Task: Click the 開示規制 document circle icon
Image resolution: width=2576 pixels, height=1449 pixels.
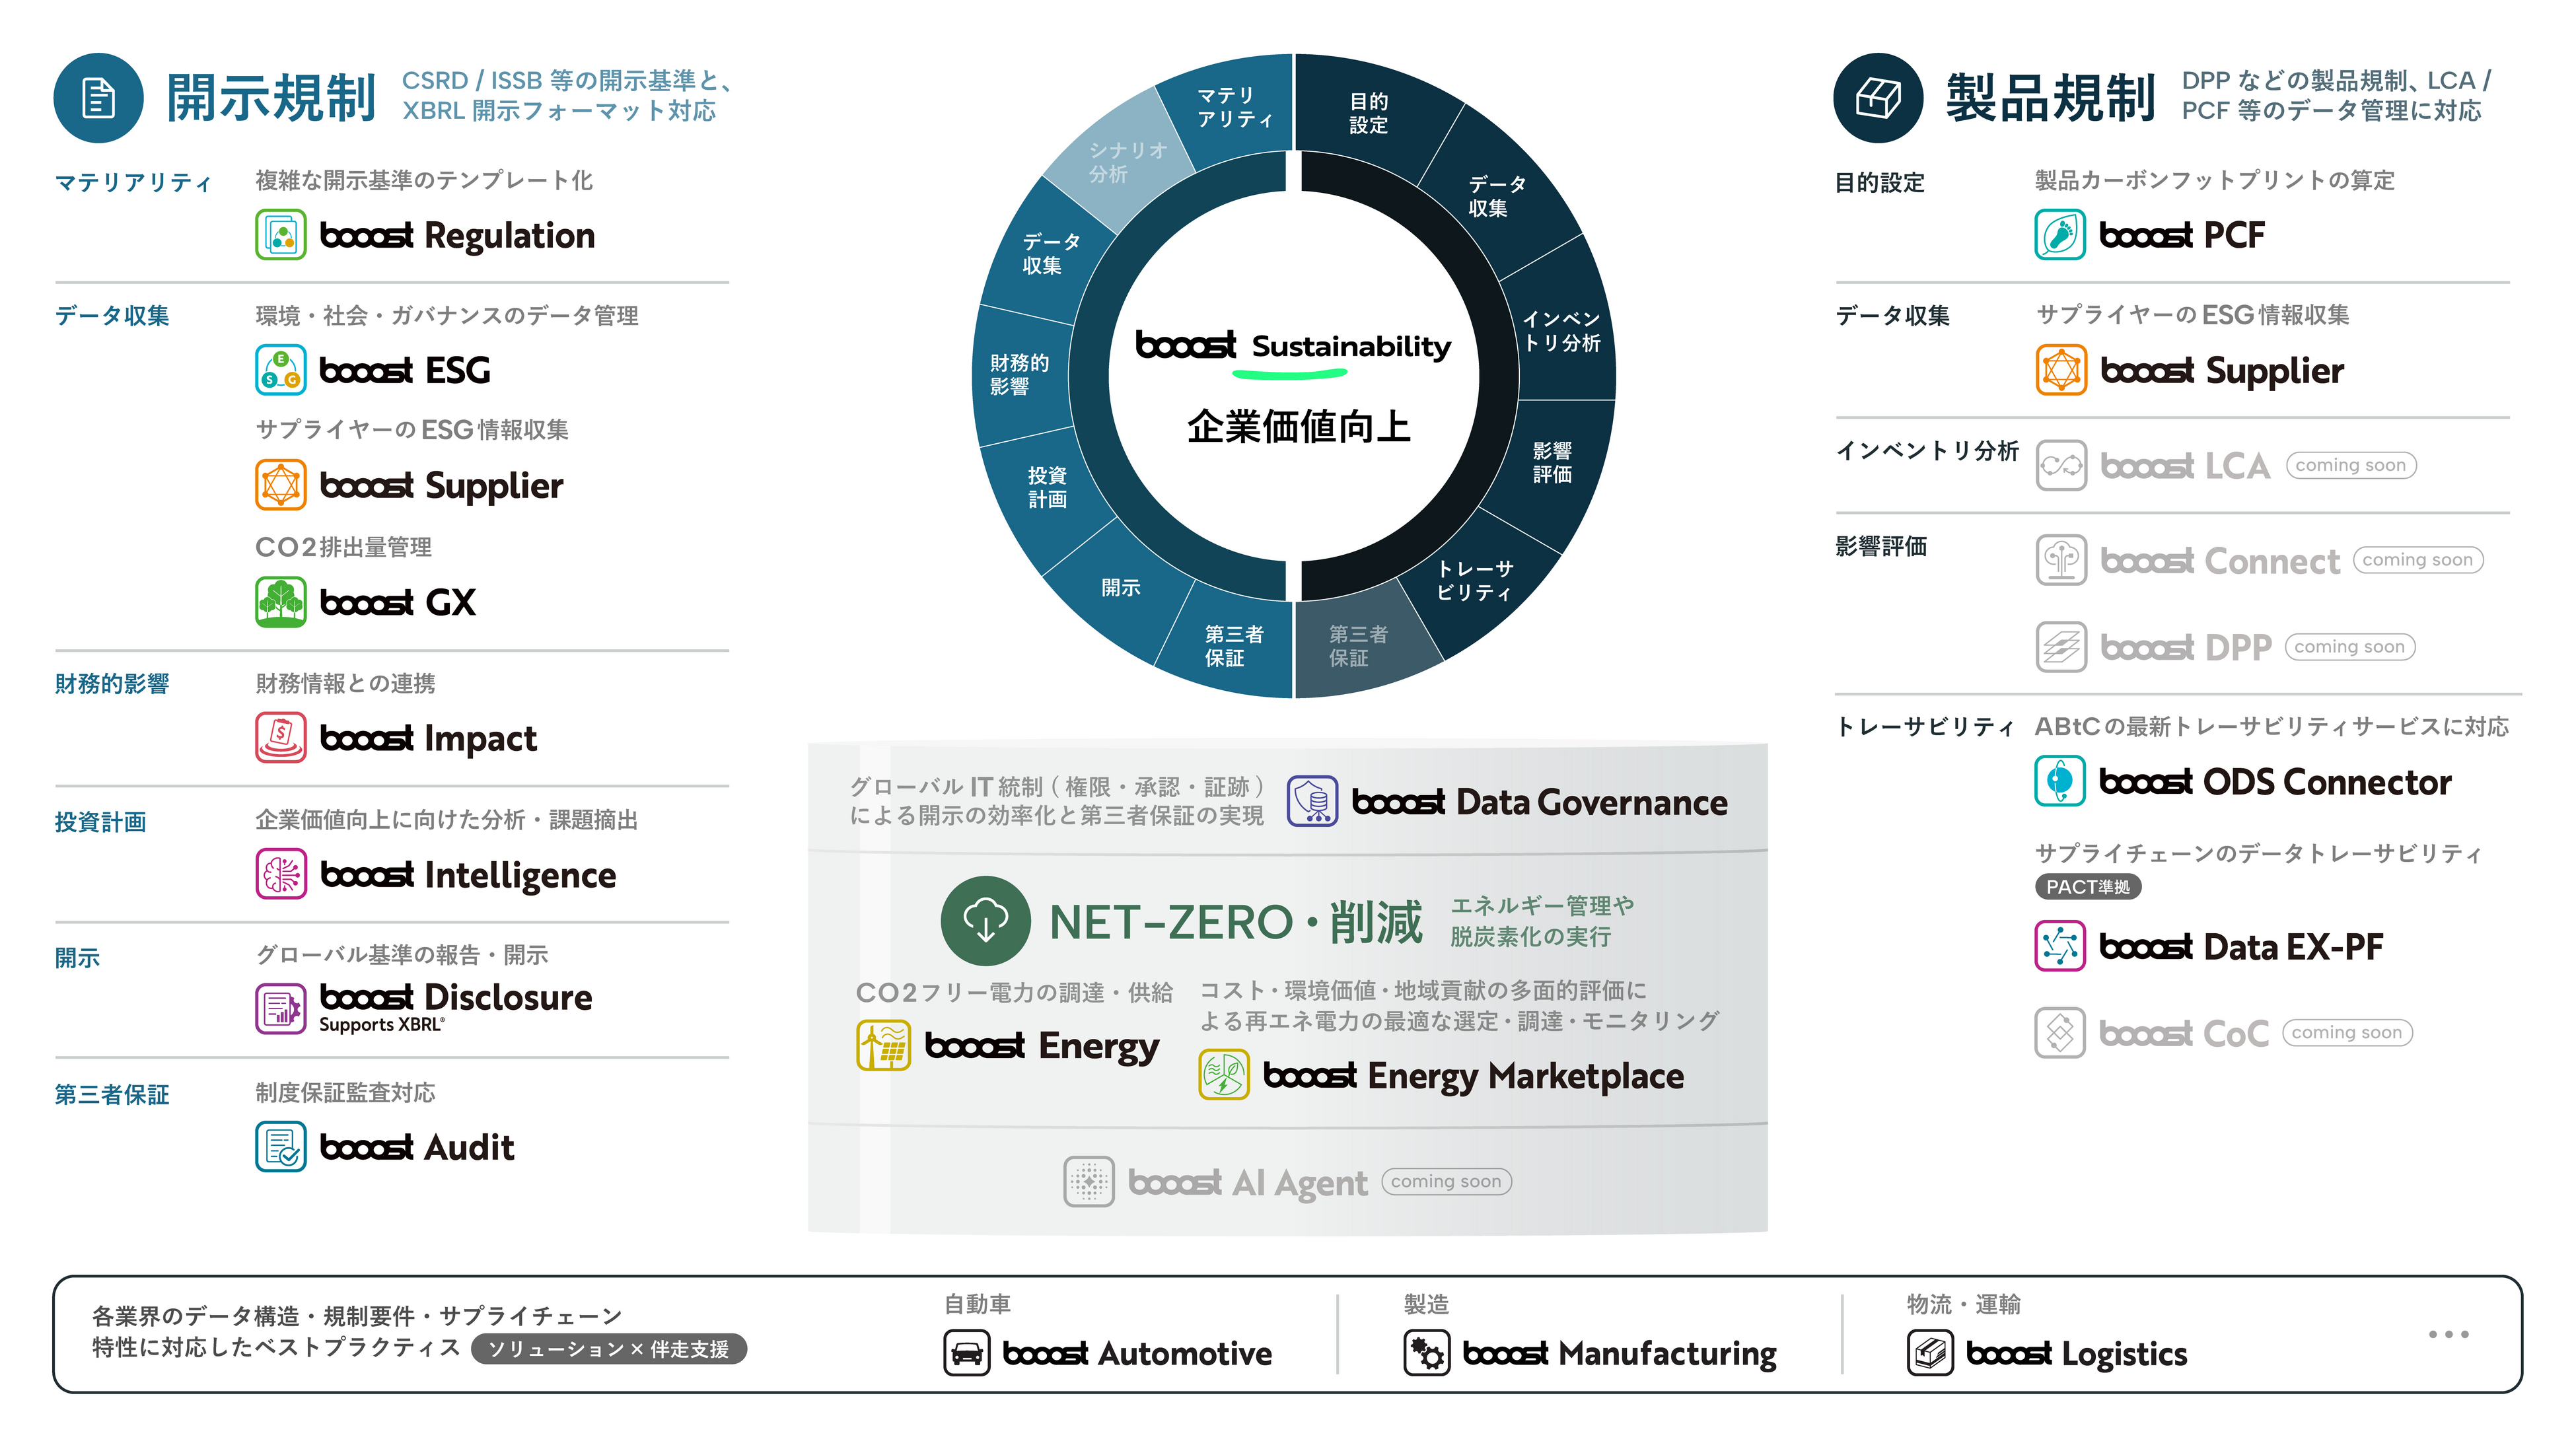Action: pos(98,98)
